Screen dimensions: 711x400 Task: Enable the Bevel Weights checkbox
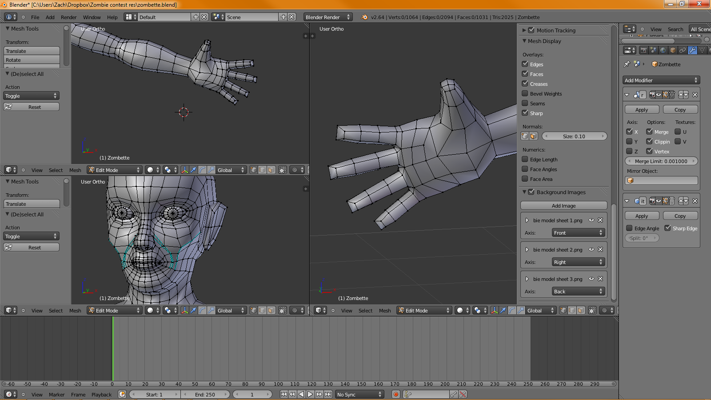tap(525, 93)
